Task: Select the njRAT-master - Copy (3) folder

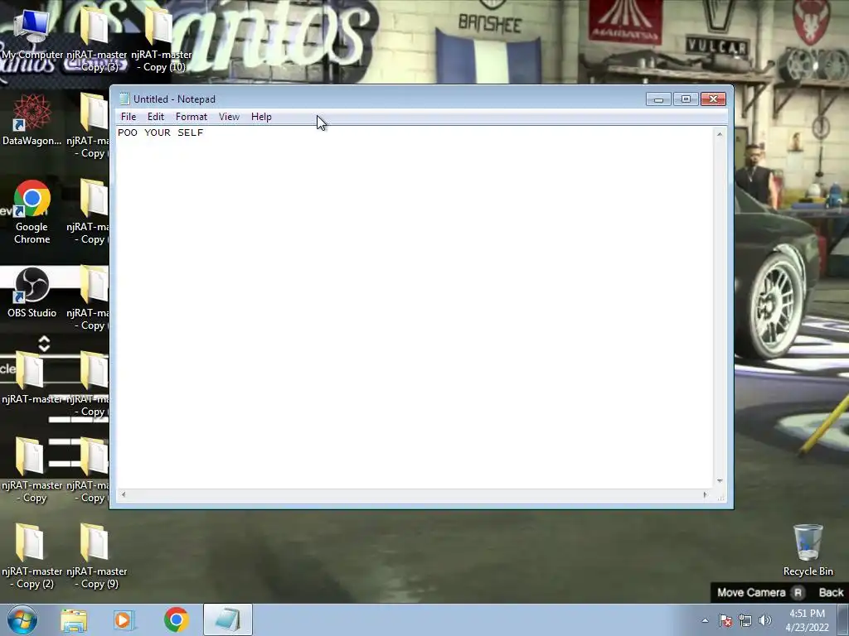Action: tap(96, 39)
